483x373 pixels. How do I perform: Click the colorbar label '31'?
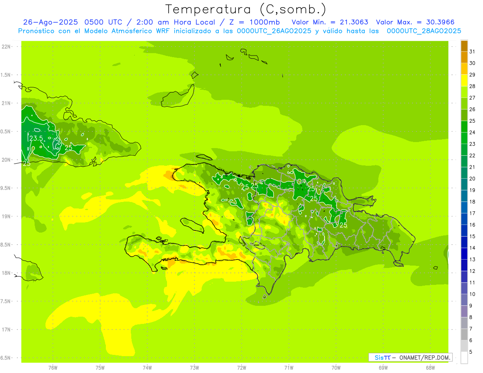pos(473,52)
